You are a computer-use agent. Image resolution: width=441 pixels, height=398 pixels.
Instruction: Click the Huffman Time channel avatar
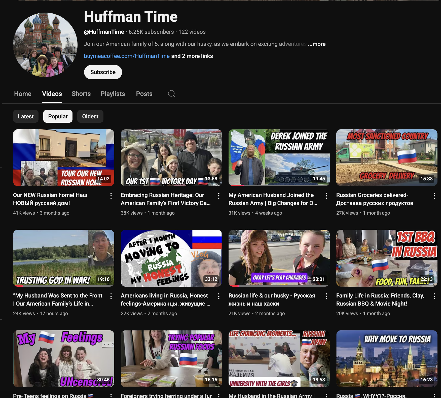45,45
